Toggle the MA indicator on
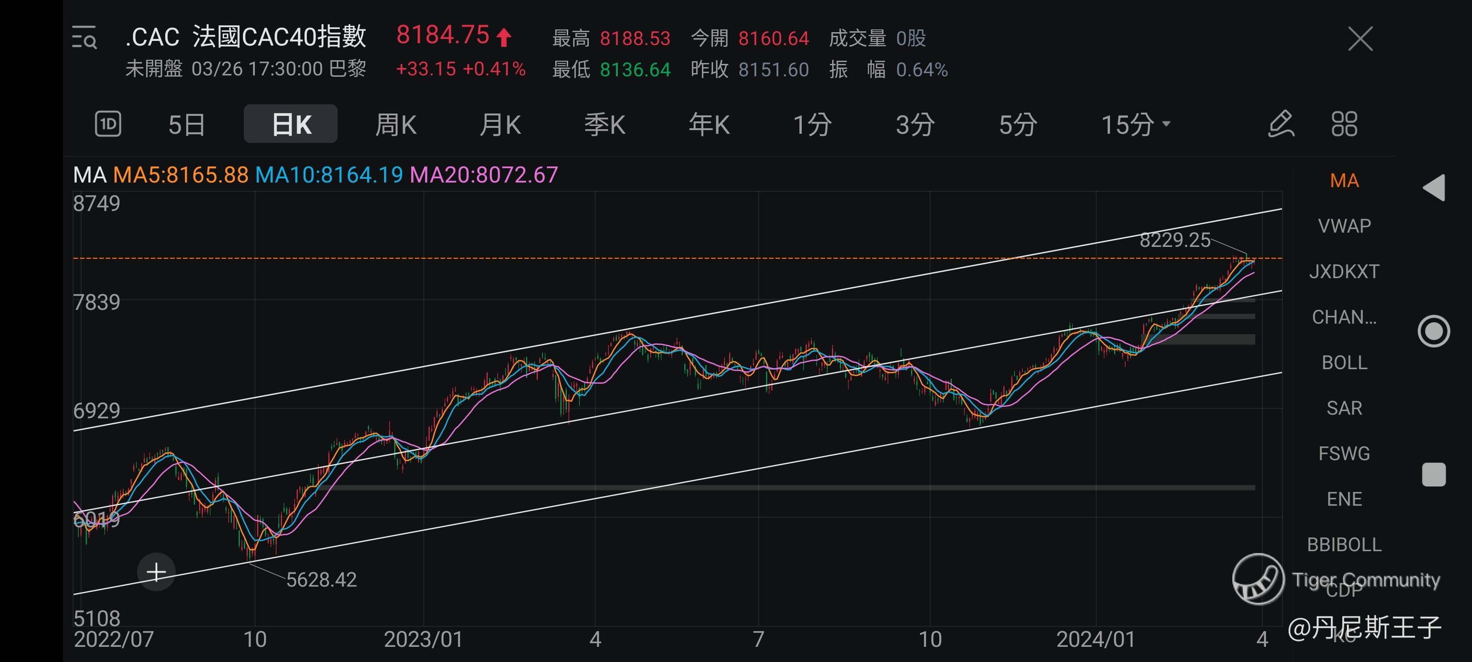The height and width of the screenshot is (662, 1472). [1344, 181]
